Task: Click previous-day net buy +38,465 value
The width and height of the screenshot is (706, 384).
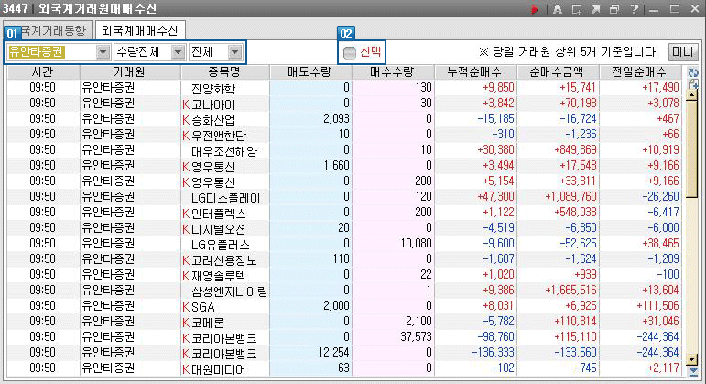Action: (x=660, y=244)
